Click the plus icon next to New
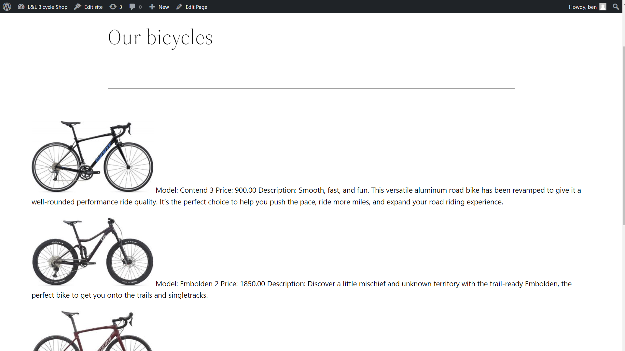Screen dimensions: 625x351 tap(152, 6)
